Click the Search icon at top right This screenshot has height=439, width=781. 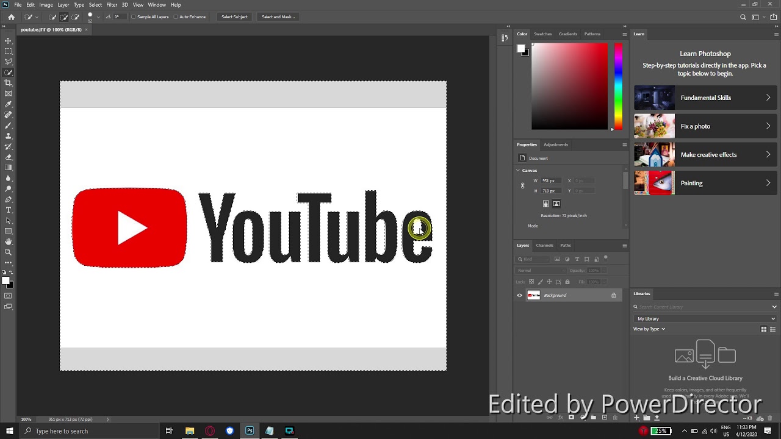pyautogui.click(x=743, y=17)
